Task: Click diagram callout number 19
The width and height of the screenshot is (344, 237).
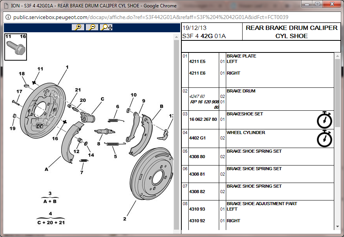Action: (x=12, y=128)
